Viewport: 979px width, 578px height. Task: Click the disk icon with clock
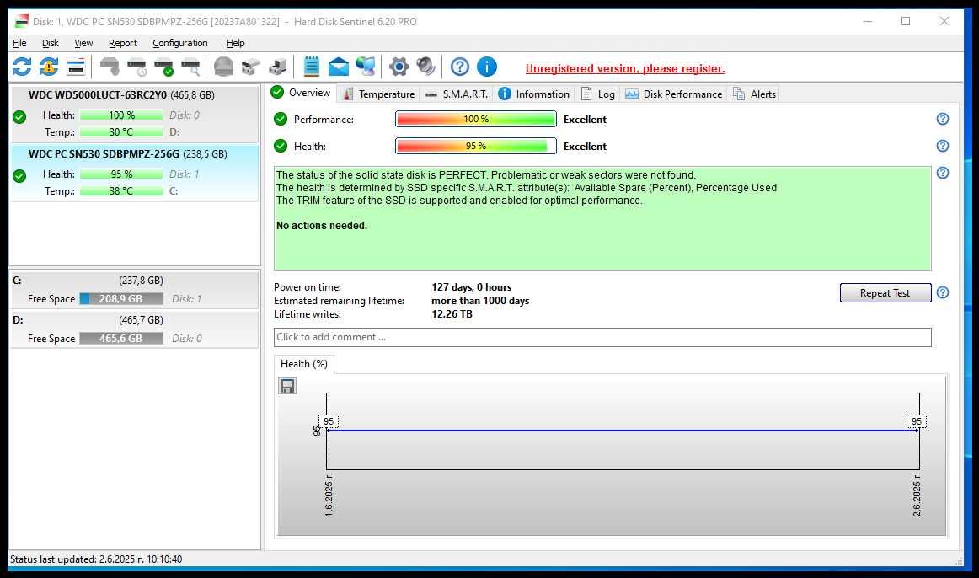(136, 67)
